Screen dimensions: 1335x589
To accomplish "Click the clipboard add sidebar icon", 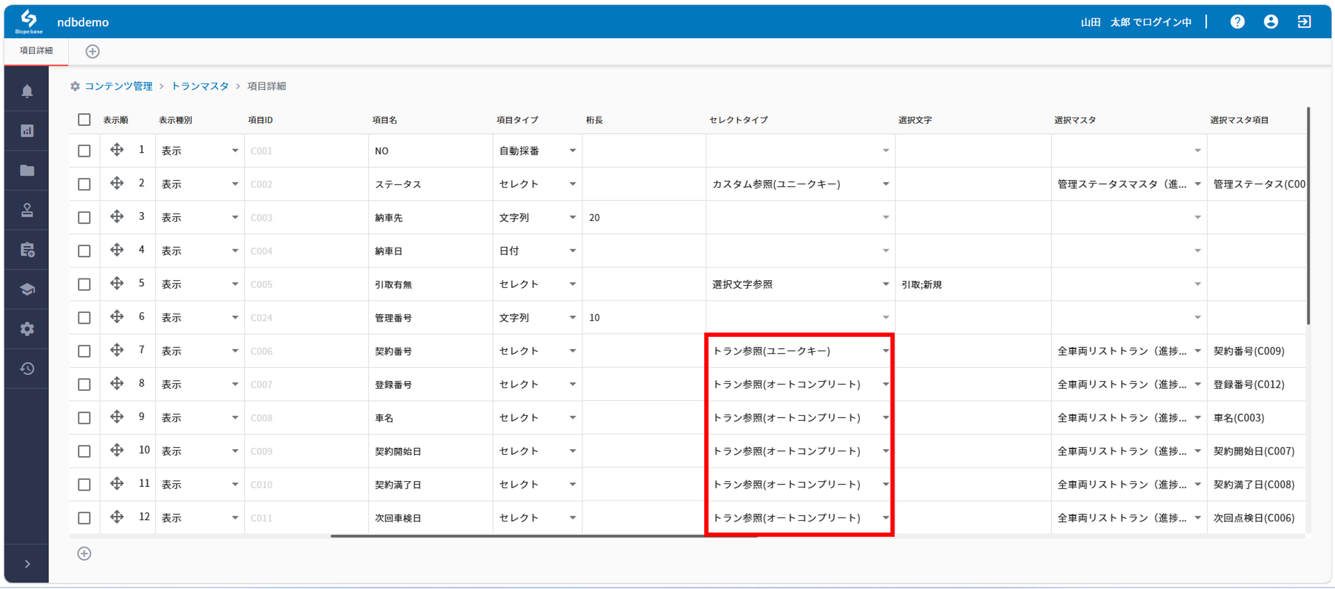I will (27, 250).
